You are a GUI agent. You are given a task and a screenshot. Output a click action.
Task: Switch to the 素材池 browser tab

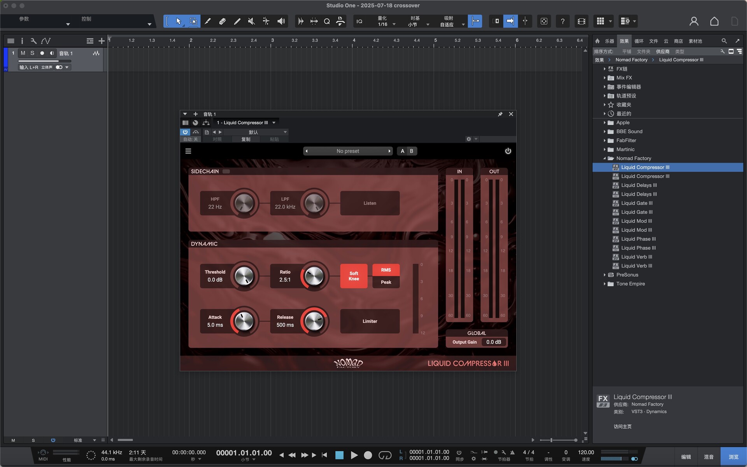pos(695,41)
